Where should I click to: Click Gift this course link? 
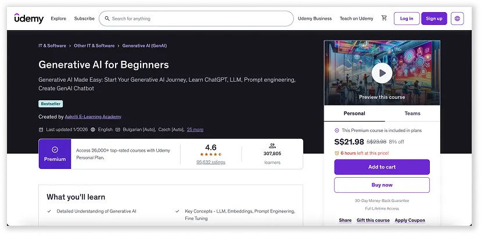pyautogui.click(x=373, y=221)
